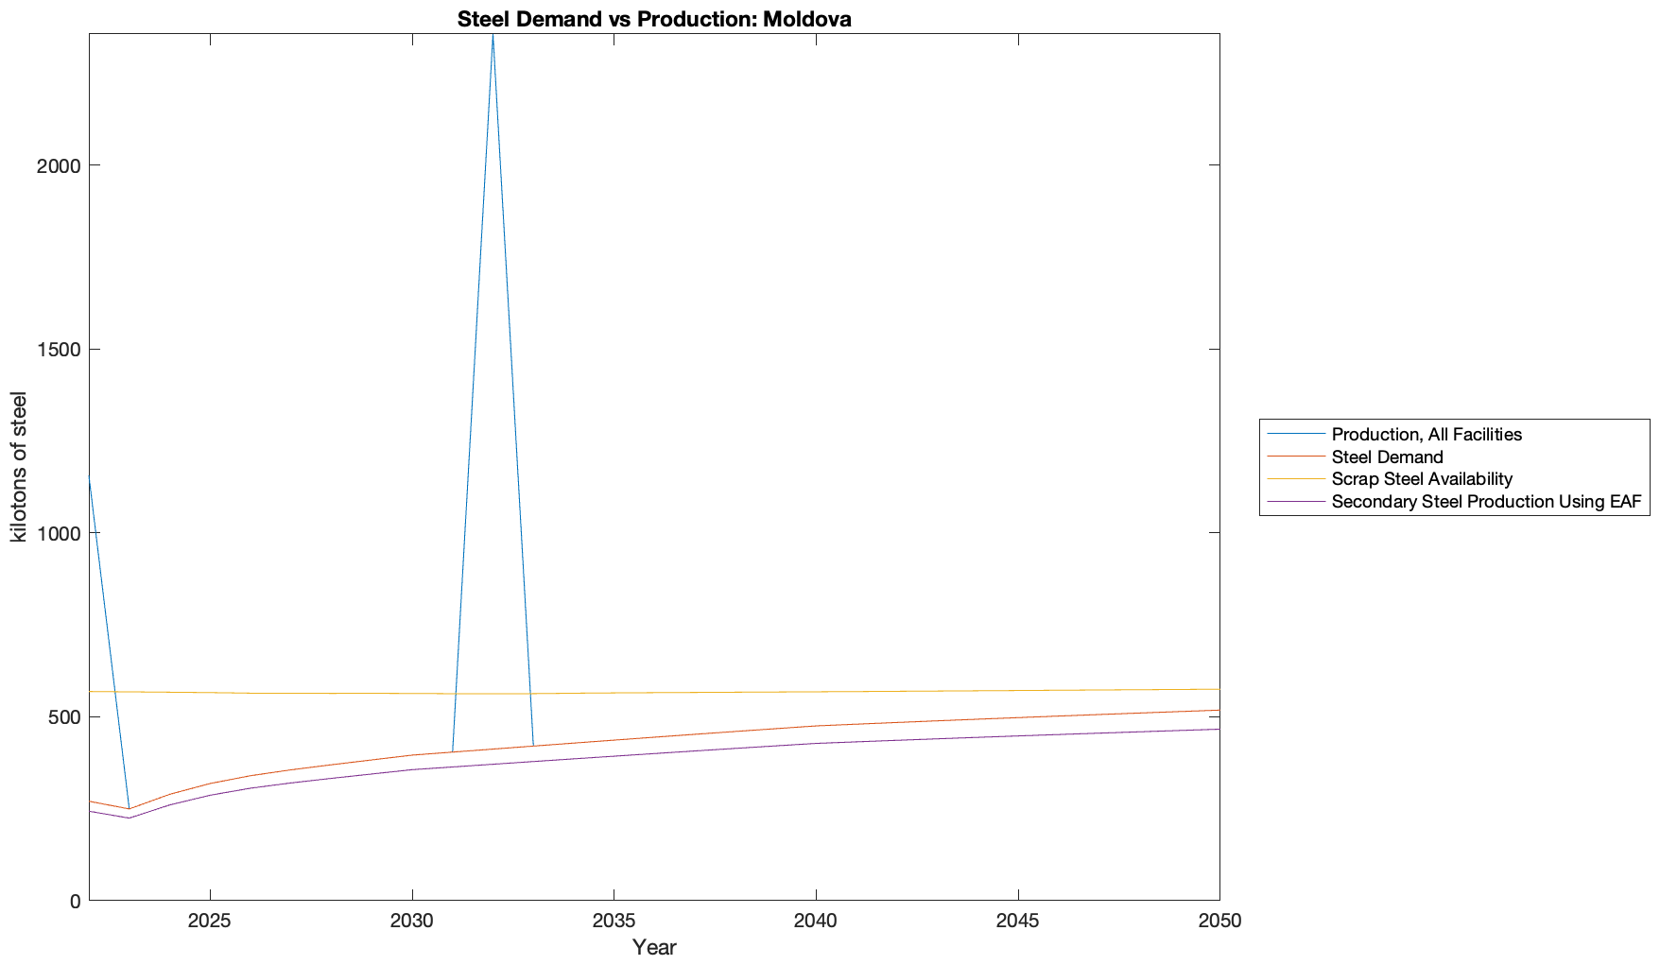The width and height of the screenshot is (1660, 965).
Task: Click the 2050 tick label on x-axis
Action: click(1219, 922)
